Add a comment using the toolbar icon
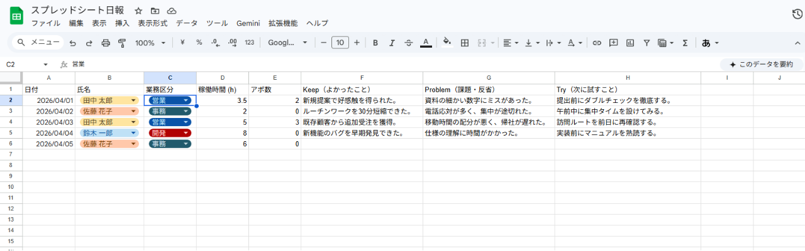This screenshot has height=251, width=805. point(613,43)
